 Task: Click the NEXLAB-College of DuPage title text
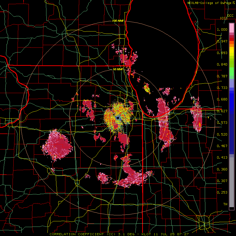[x=209, y=3]
